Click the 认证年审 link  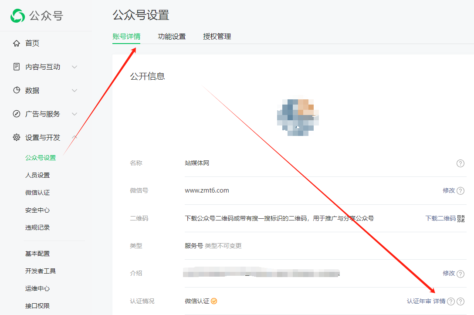click(419, 301)
